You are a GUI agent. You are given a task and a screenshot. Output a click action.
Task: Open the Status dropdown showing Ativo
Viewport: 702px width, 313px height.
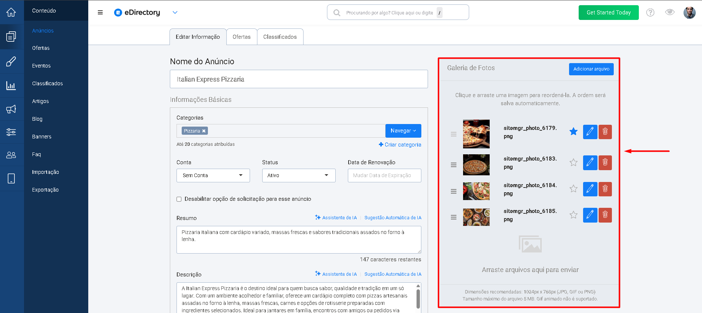point(299,175)
